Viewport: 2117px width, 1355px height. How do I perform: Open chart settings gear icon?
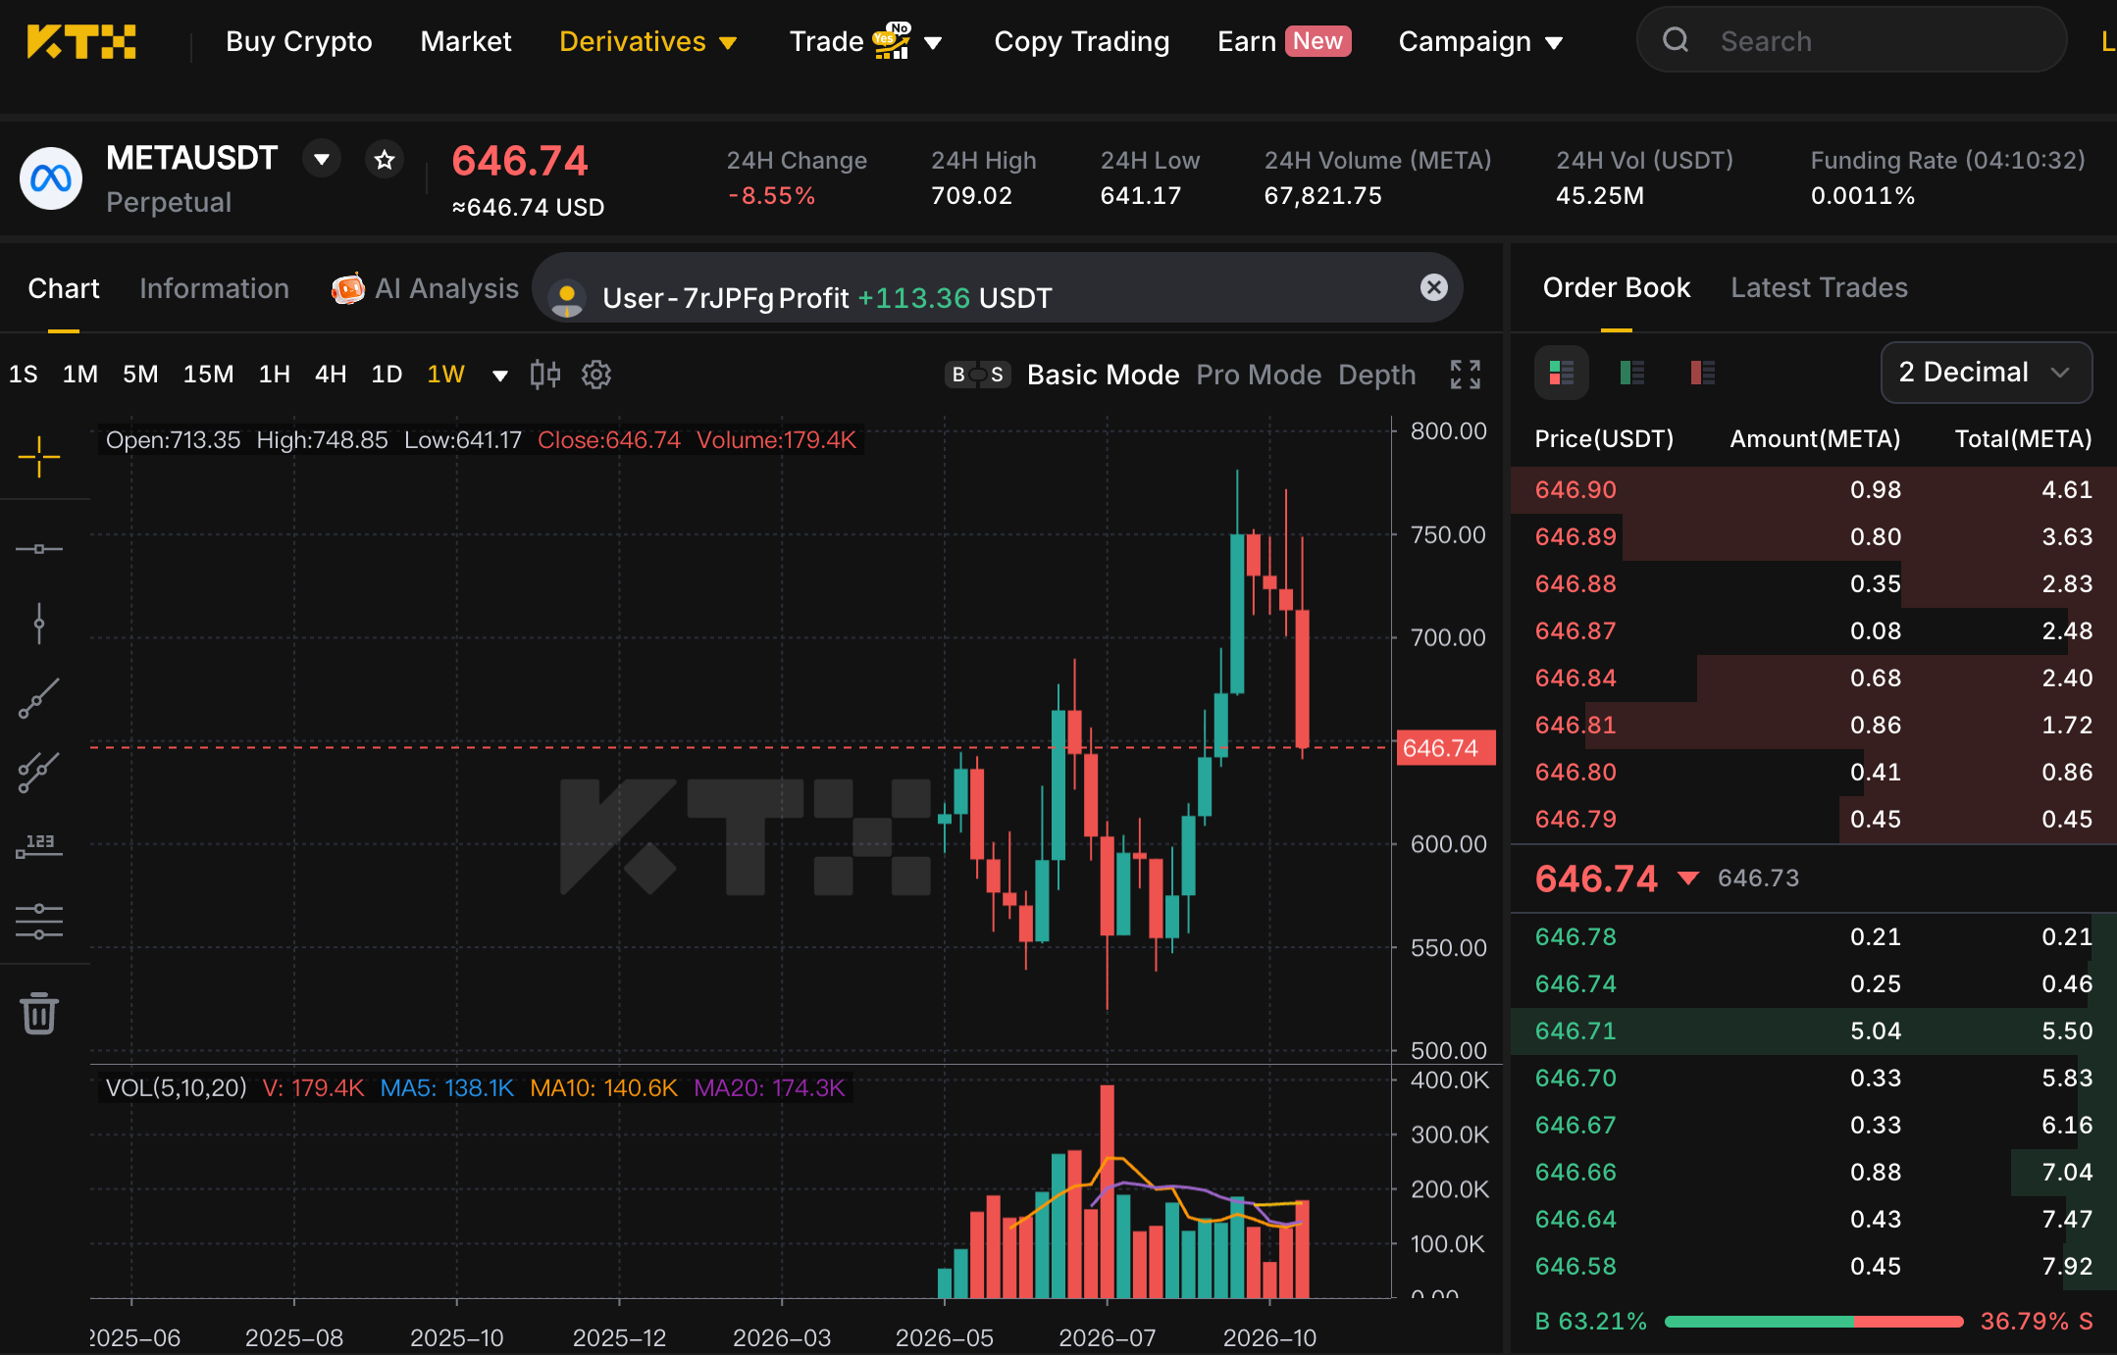(x=596, y=374)
